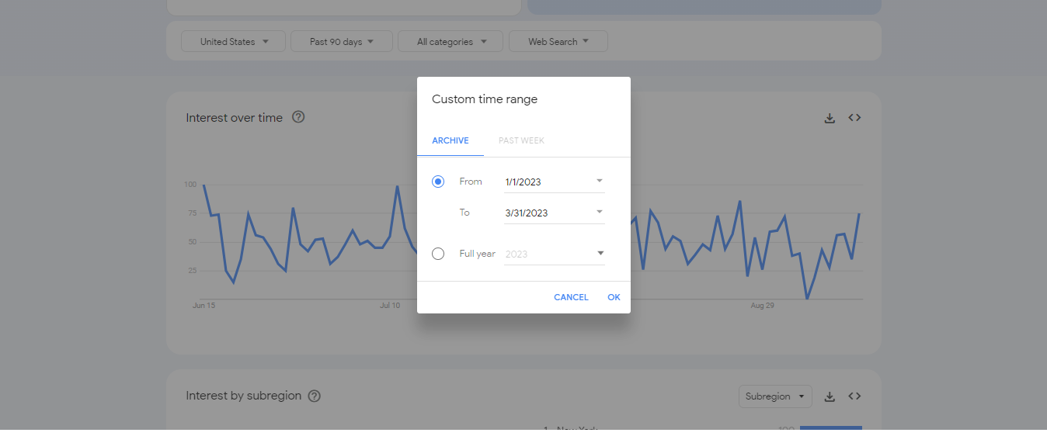Open the Subregion selector dropdown
The height and width of the screenshot is (443, 1047).
(x=775, y=396)
